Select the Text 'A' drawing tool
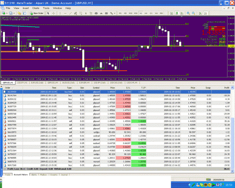 click(x=86, y=13)
